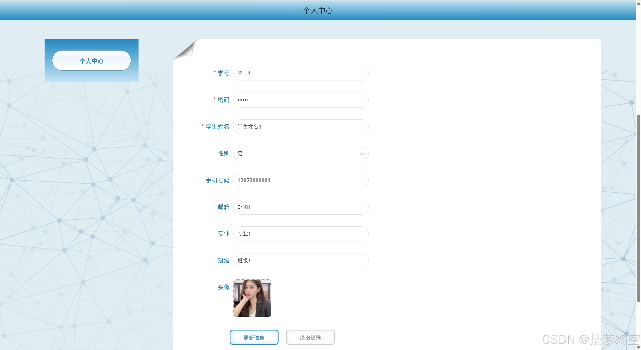Click the scrollbar up arrow

click(638, 3)
